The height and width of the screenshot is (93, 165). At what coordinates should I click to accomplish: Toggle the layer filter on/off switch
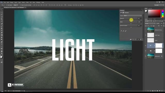pyautogui.click(x=164, y=21)
